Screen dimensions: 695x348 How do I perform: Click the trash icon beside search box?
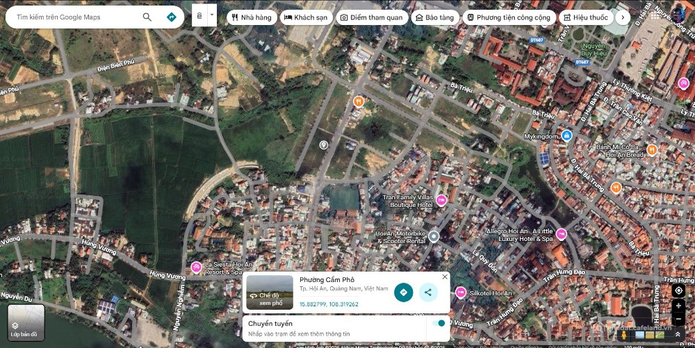click(x=199, y=15)
